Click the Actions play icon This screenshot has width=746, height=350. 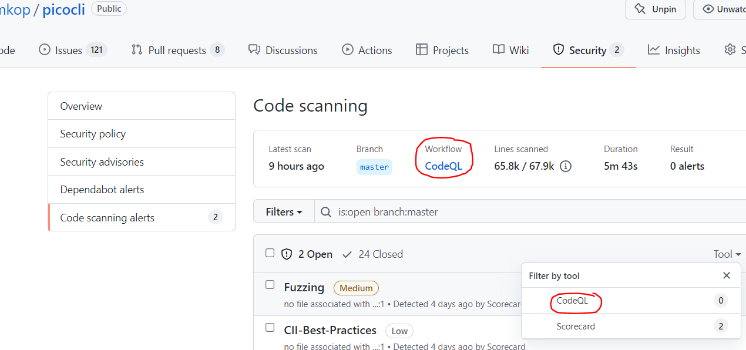(347, 50)
